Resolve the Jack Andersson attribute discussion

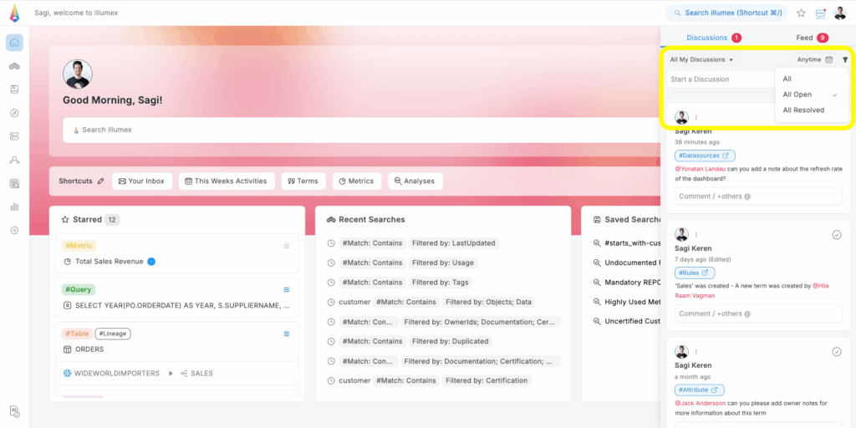(x=837, y=352)
